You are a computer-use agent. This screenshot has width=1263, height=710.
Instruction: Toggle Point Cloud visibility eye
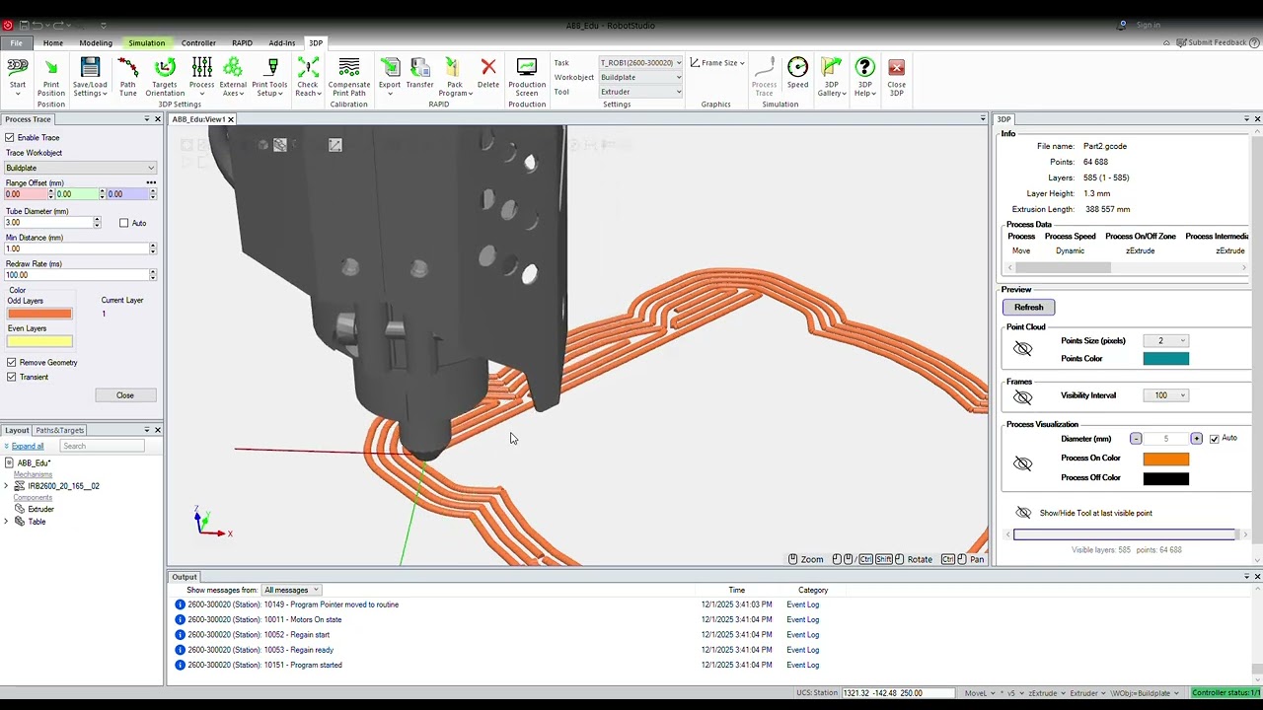pos(1022,349)
